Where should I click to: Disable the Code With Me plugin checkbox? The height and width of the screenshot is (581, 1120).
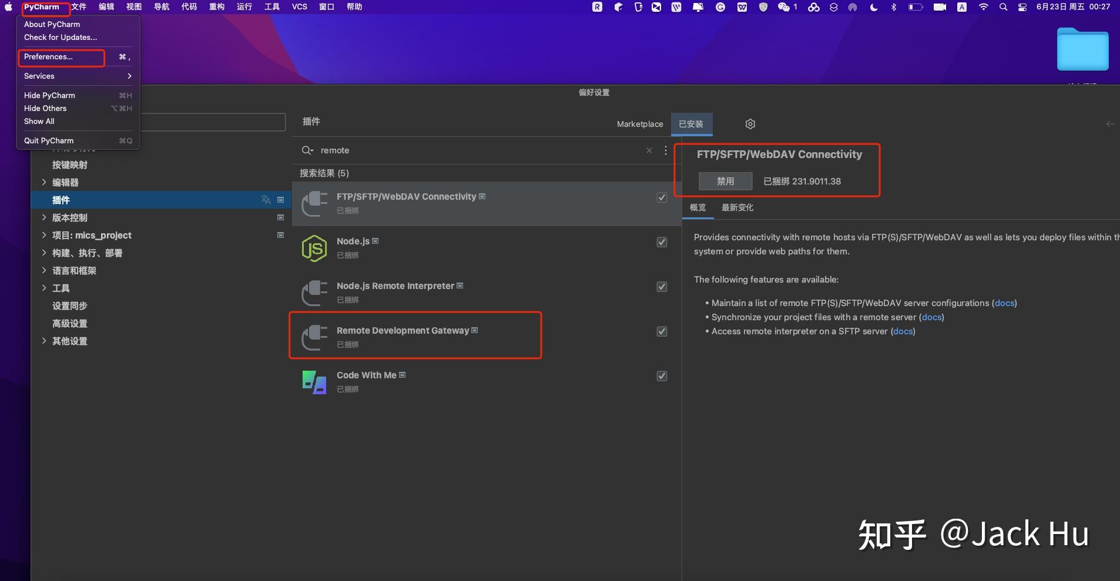click(x=660, y=375)
